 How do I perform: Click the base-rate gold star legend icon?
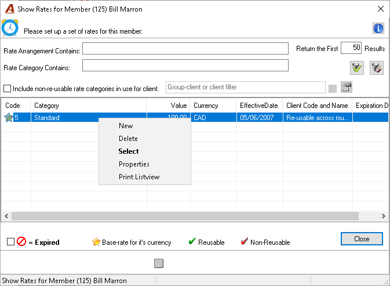tap(96, 241)
